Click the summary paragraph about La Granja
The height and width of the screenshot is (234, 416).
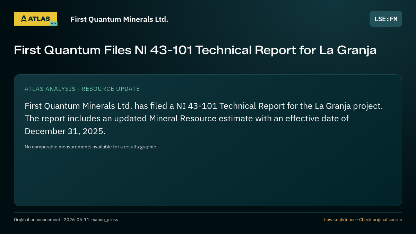pos(204,119)
